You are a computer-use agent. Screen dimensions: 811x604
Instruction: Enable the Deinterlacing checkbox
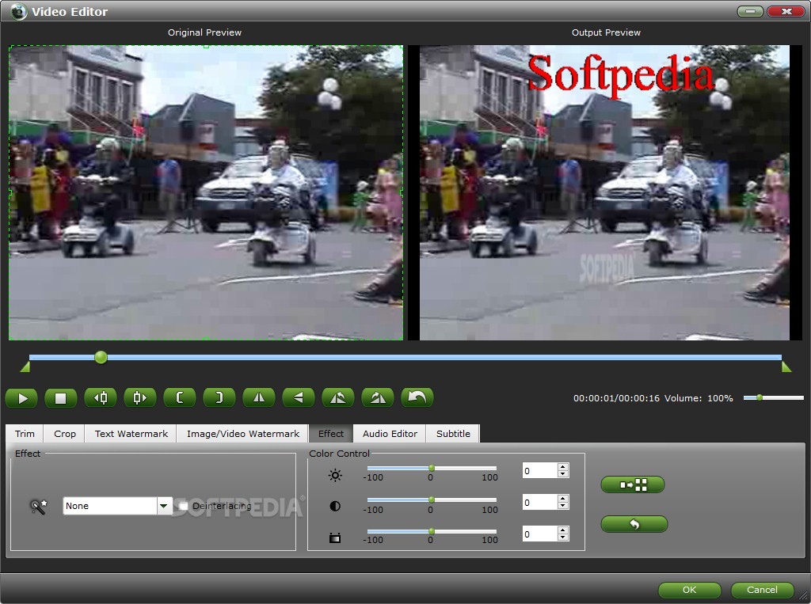point(183,506)
